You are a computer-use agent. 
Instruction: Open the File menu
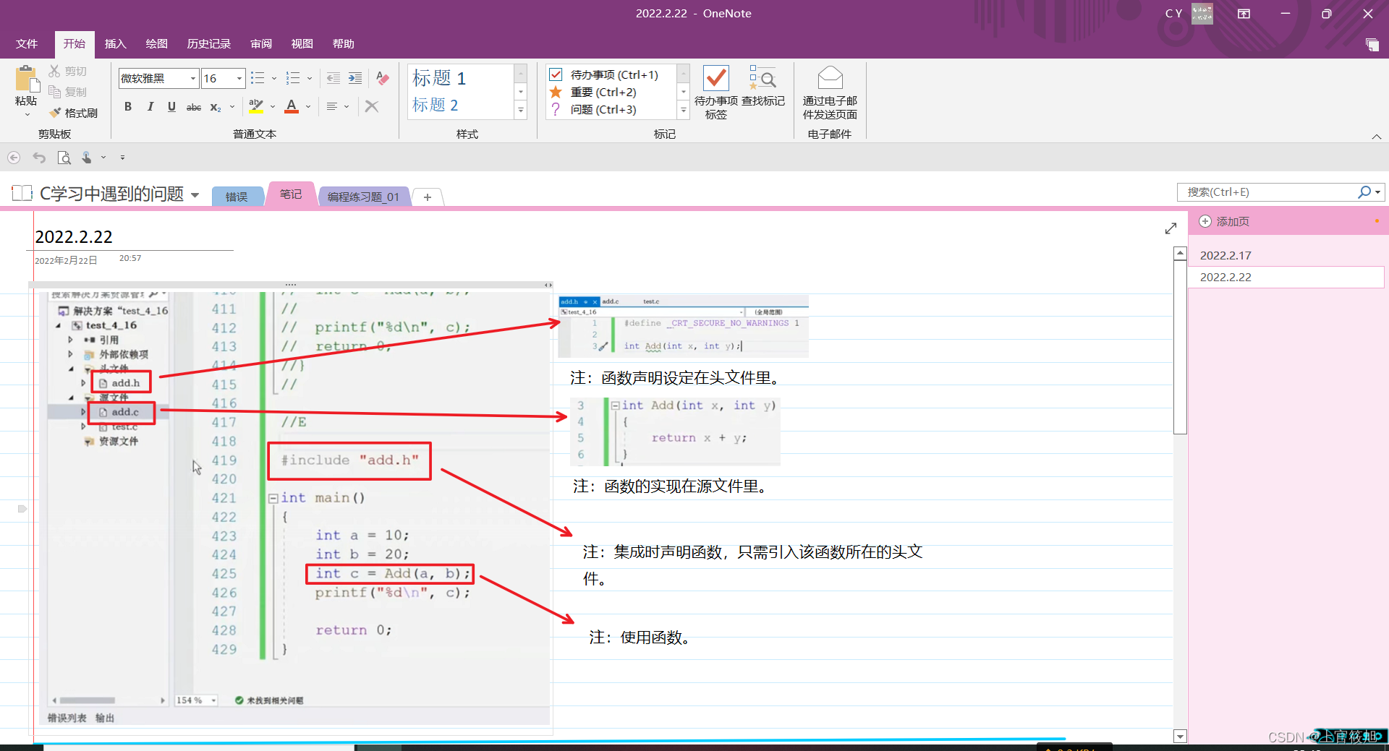[27, 43]
